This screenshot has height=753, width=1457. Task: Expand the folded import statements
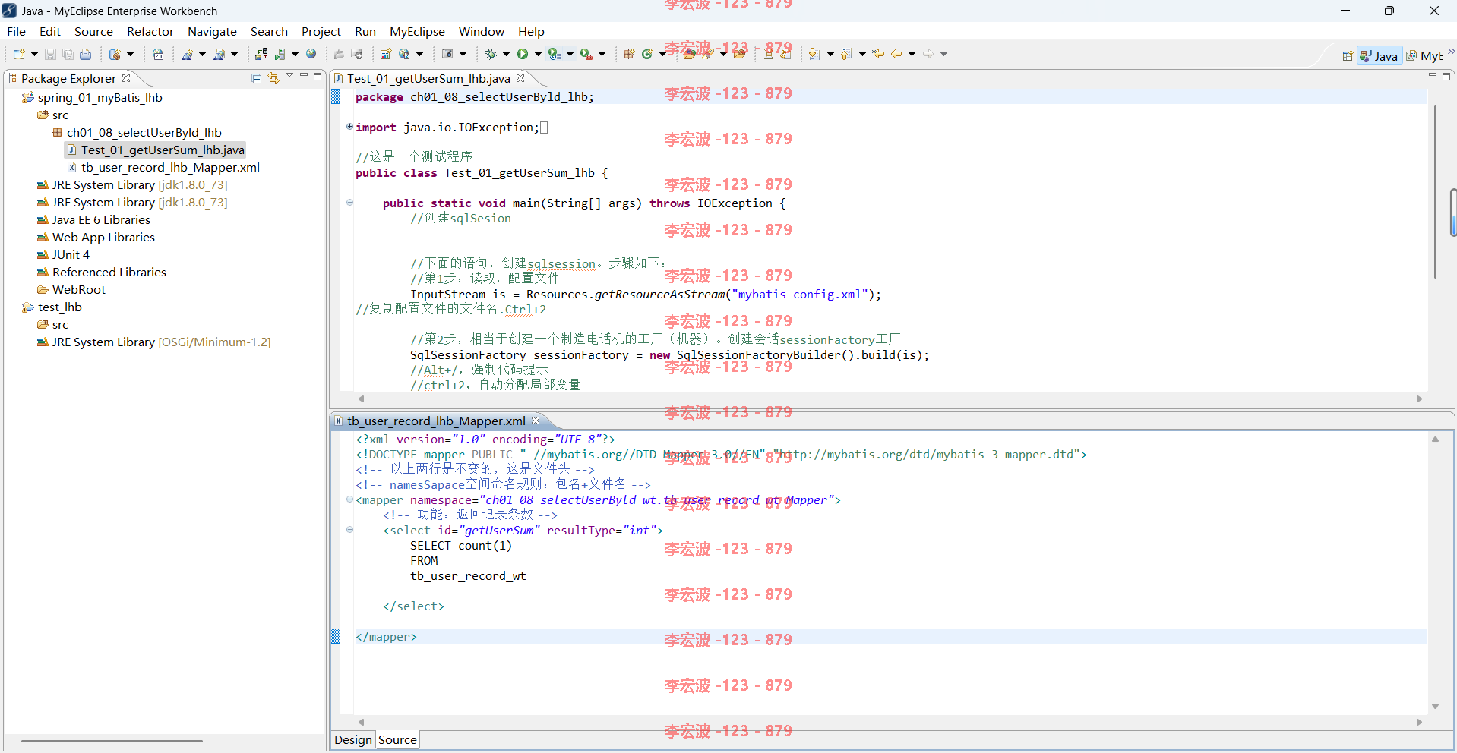pyautogui.click(x=349, y=127)
